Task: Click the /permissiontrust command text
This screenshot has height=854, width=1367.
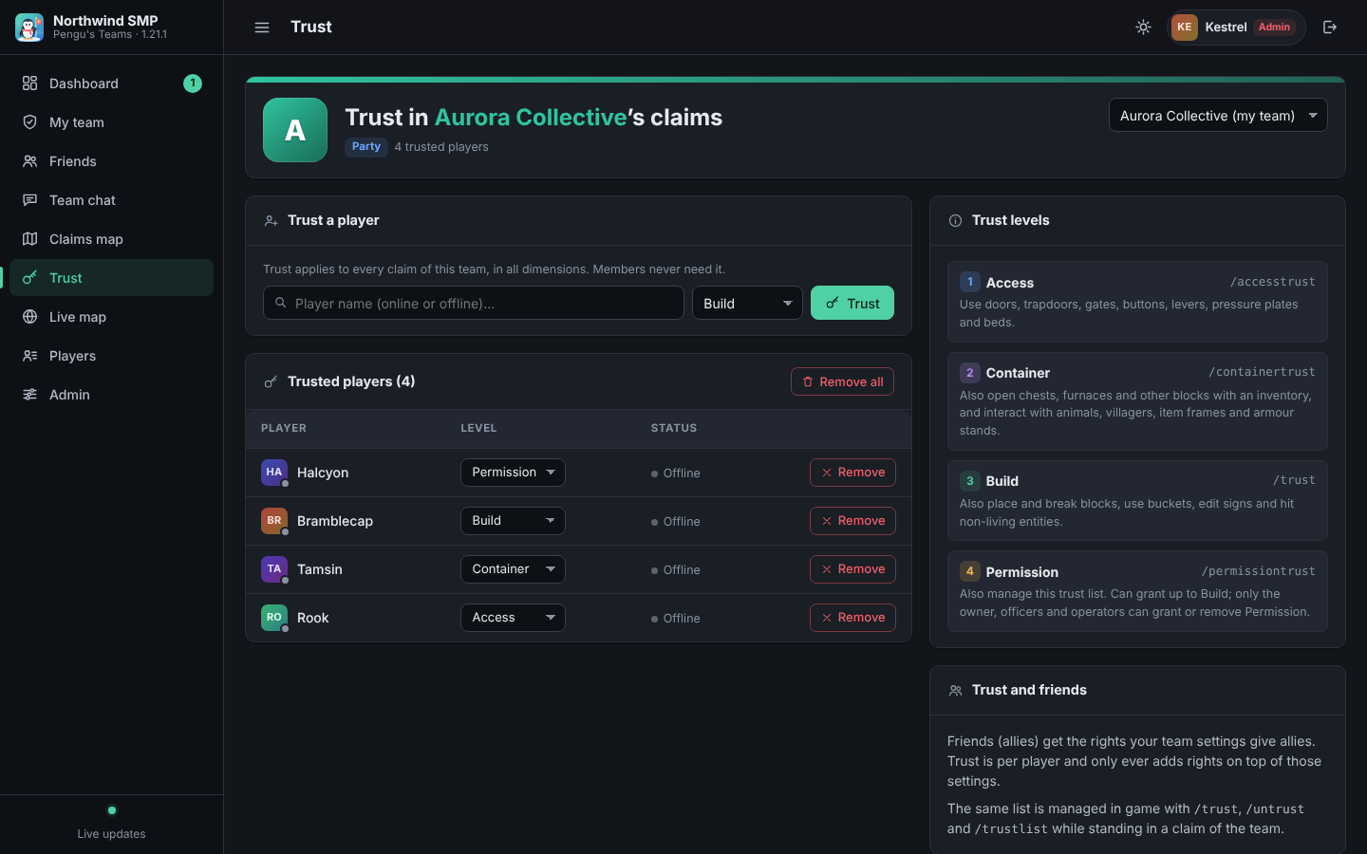Action: (x=1259, y=571)
